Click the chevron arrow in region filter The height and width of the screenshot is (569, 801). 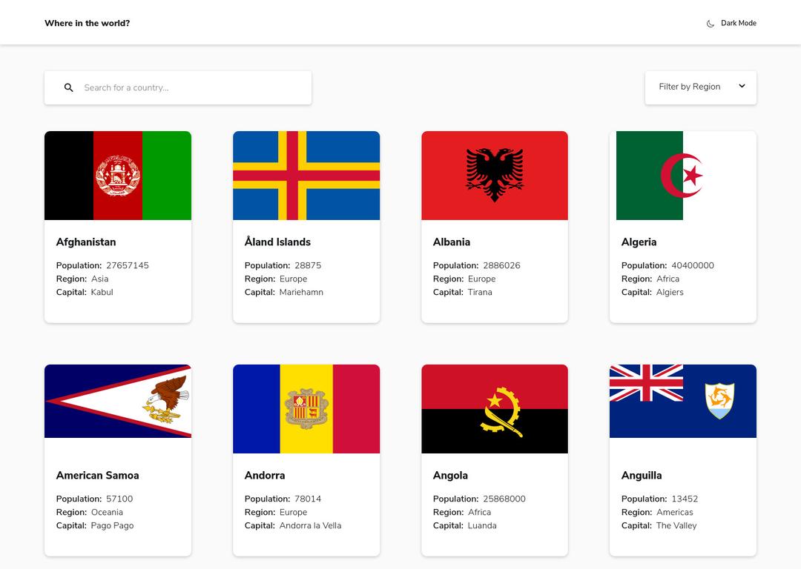click(x=742, y=87)
